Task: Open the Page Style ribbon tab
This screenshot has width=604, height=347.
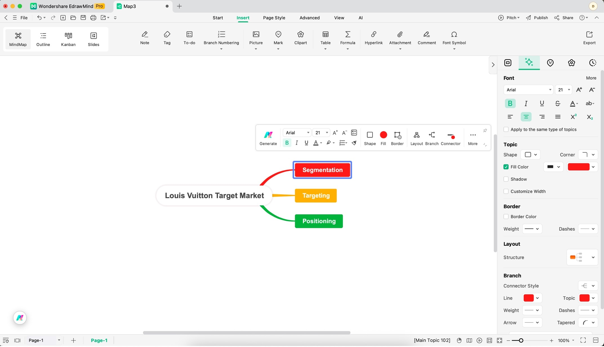Action: [274, 18]
